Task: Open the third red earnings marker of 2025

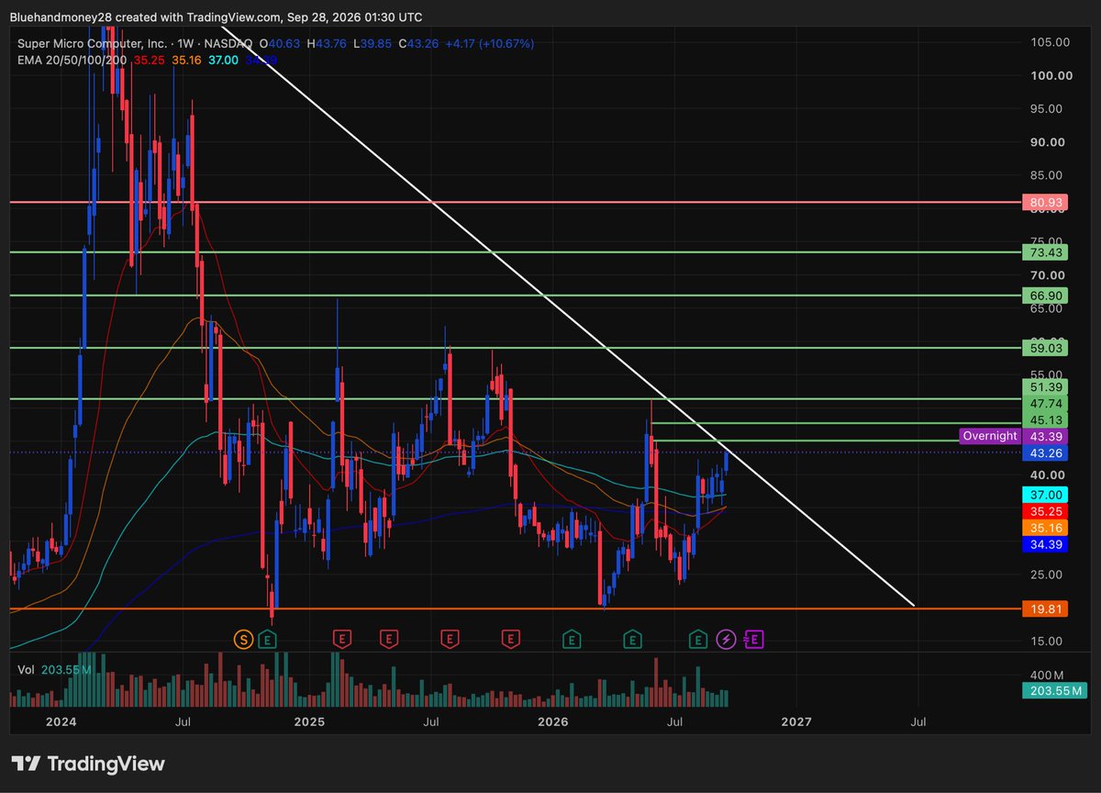Action: (x=450, y=638)
